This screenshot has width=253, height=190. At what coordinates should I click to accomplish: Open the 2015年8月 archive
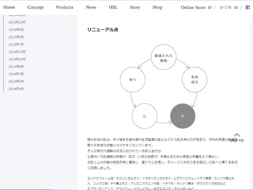click(x=16, y=37)
